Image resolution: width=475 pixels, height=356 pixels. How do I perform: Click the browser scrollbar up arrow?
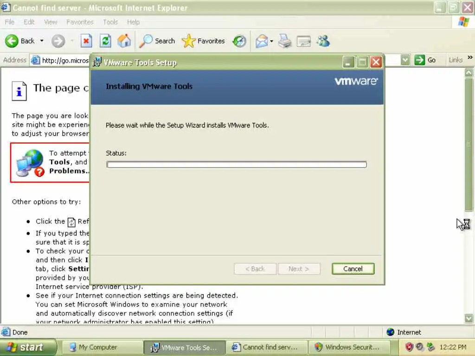pos(469,72)
